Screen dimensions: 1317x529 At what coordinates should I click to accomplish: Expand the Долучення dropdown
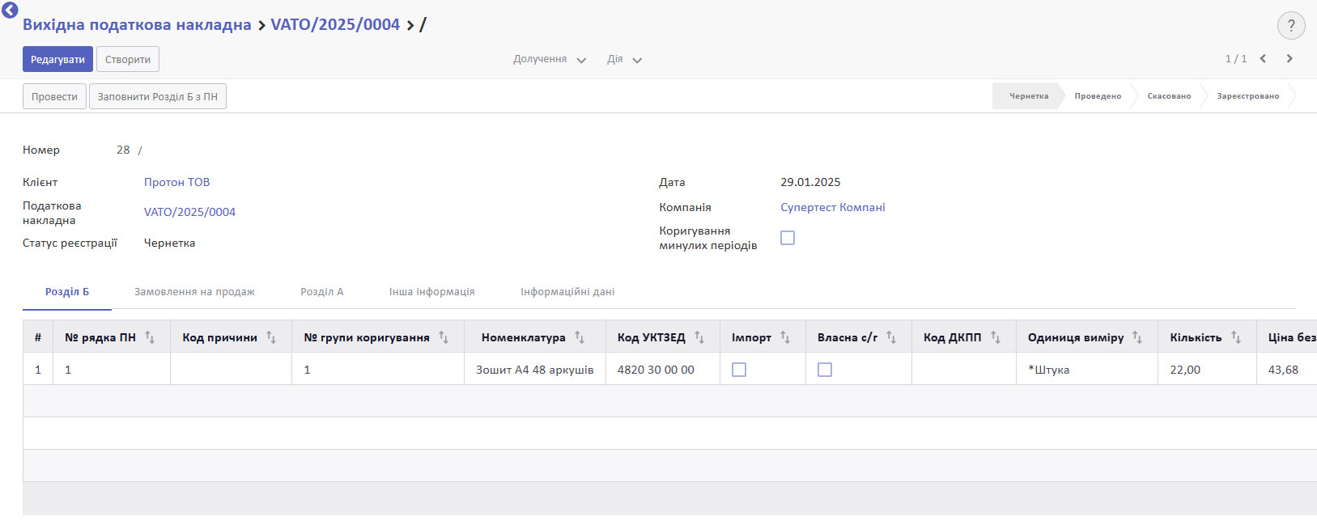click(549, 60)
